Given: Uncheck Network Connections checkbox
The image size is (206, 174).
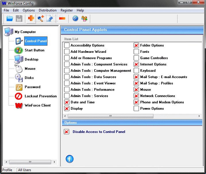Looking at the screenshot, I should coord(136,96).
